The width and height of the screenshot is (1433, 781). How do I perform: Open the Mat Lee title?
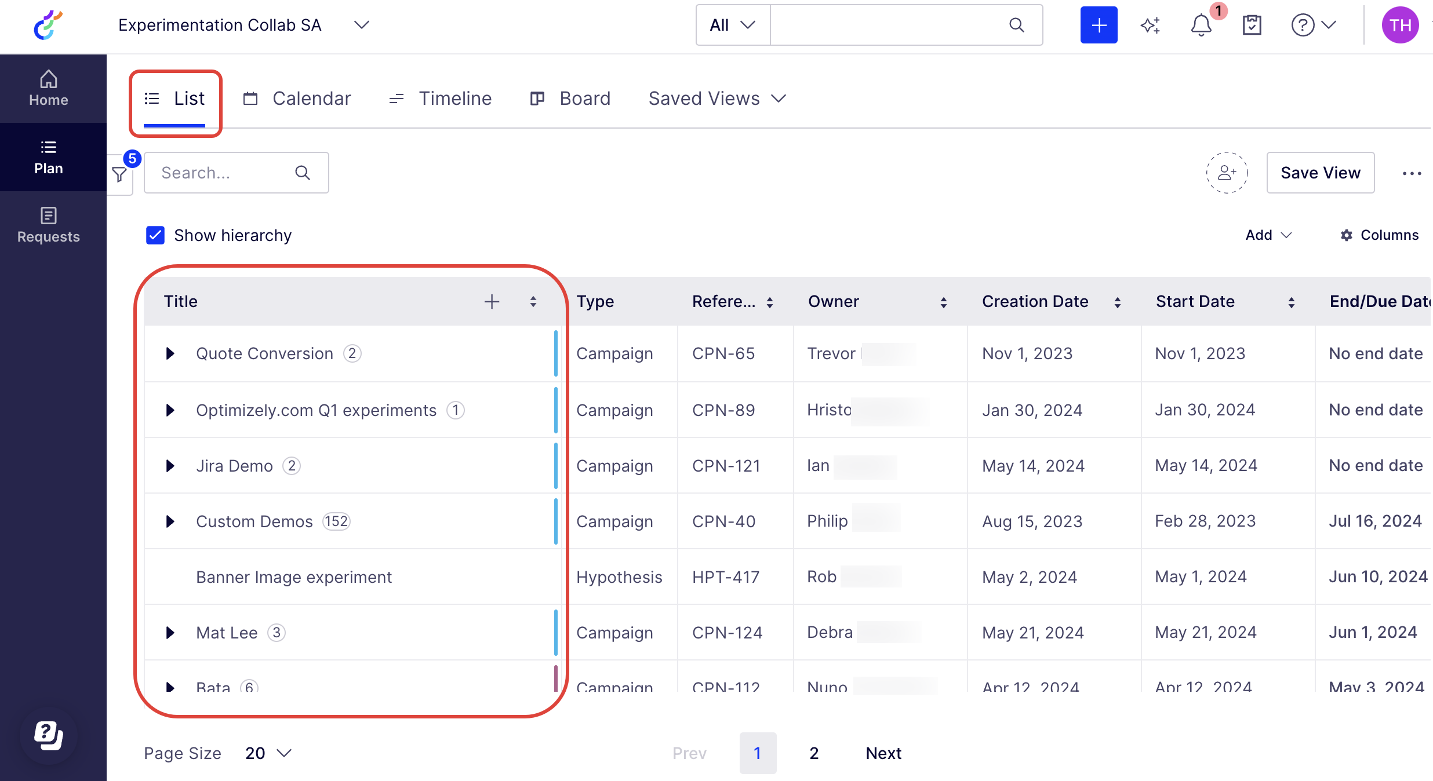(227, 633)
